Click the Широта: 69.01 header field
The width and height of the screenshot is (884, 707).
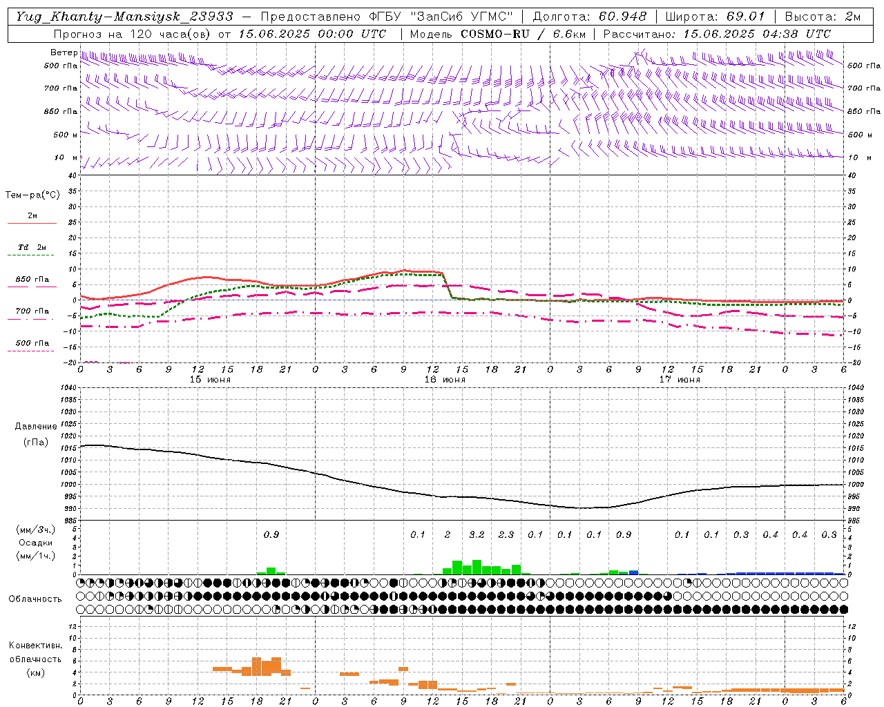click(715, 17)
